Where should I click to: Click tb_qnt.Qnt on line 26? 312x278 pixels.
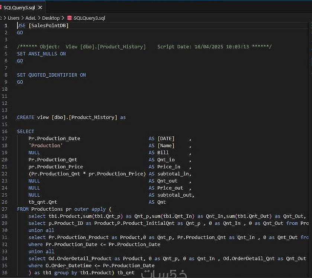(x=43, y=202)
